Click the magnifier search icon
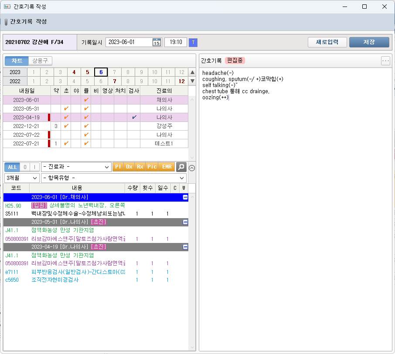The width and height of the screenshot is (395, 354). [x=181, y=167]
